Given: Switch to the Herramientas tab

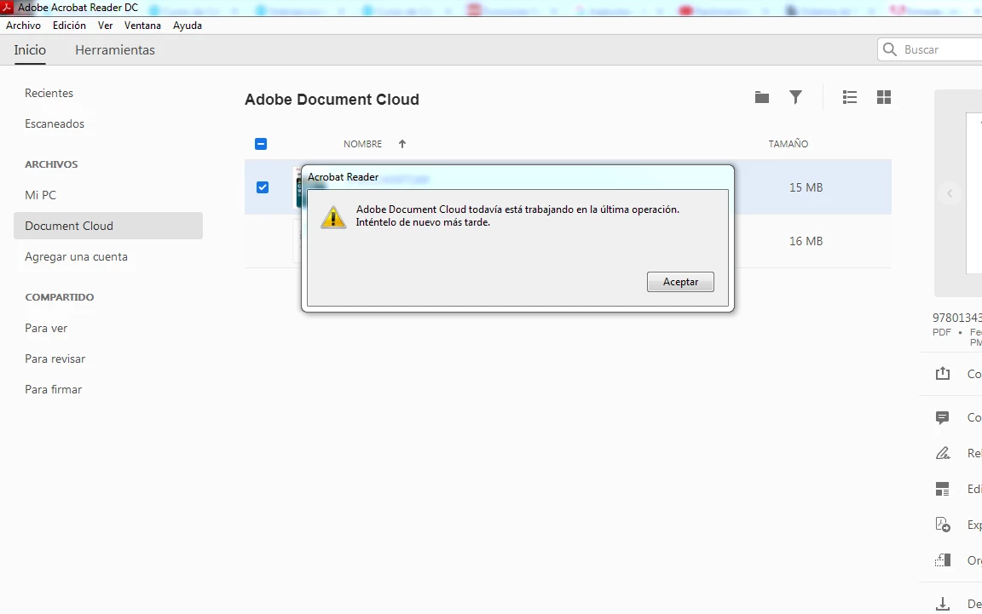Looking at the screenshot, I should 114,50.
